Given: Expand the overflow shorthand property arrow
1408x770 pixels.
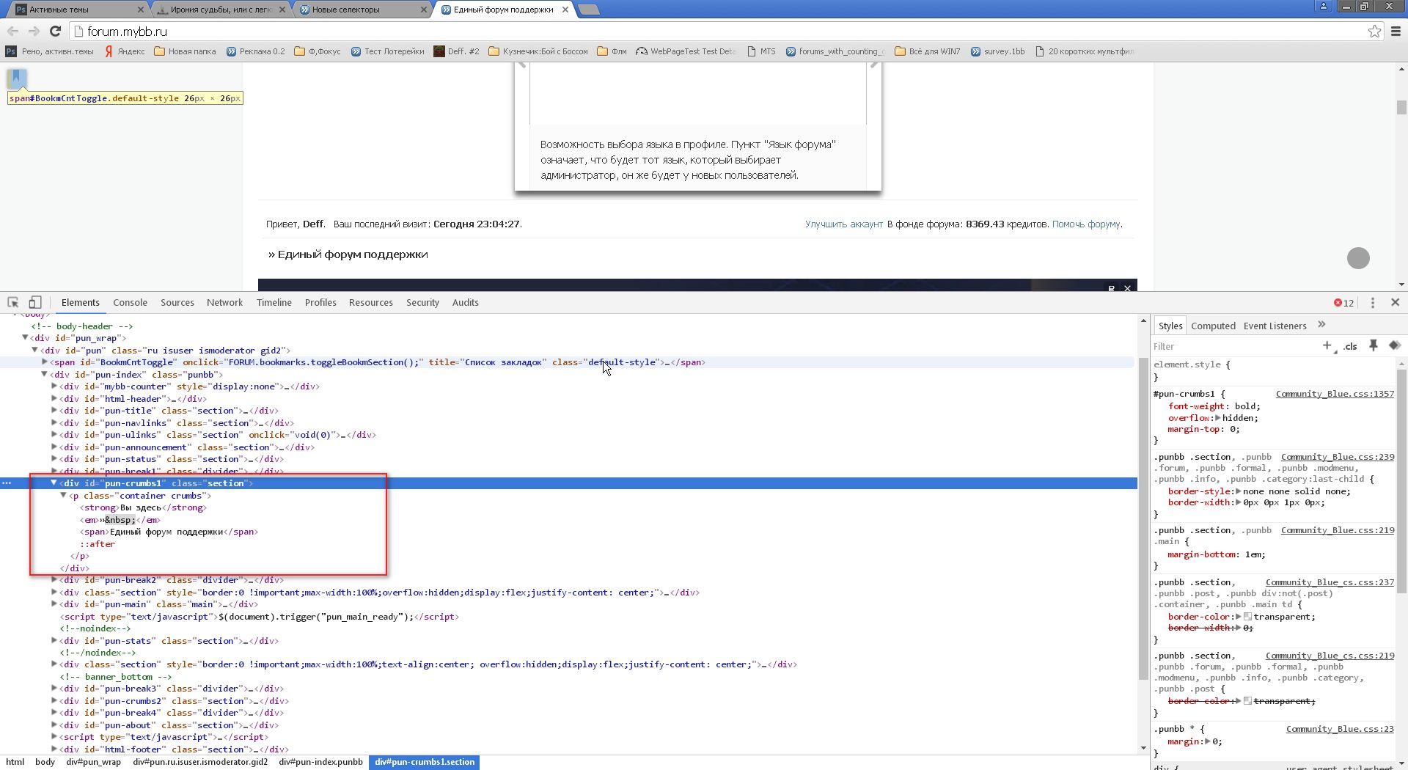Looking at the screenshot, I should coord(1218,417).
